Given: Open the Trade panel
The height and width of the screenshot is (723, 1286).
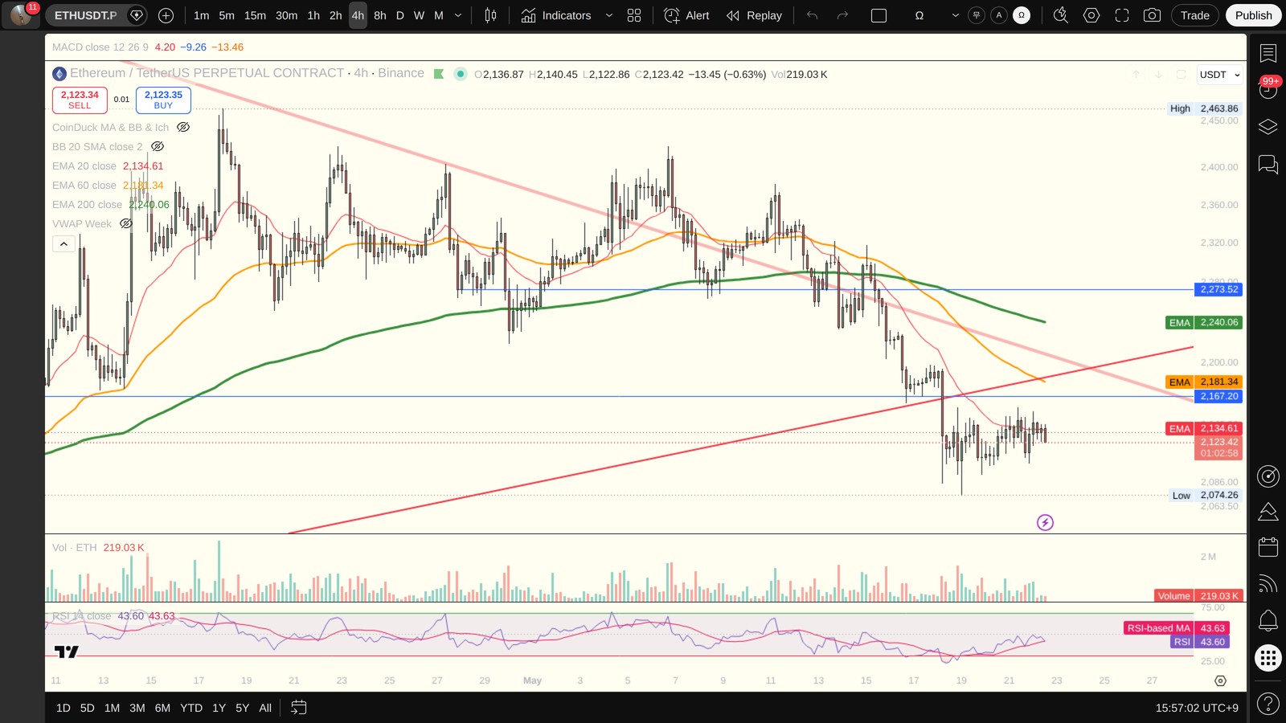Looking at the screenshot, I should tap(1194, 15).
